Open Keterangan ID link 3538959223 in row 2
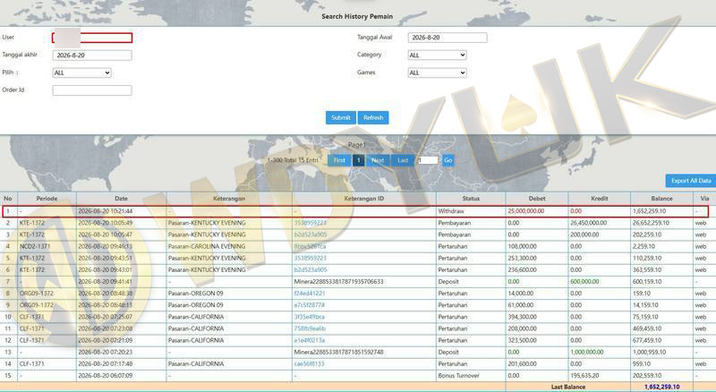This screenshot has width=716, height=392. [x=310, y=223]
